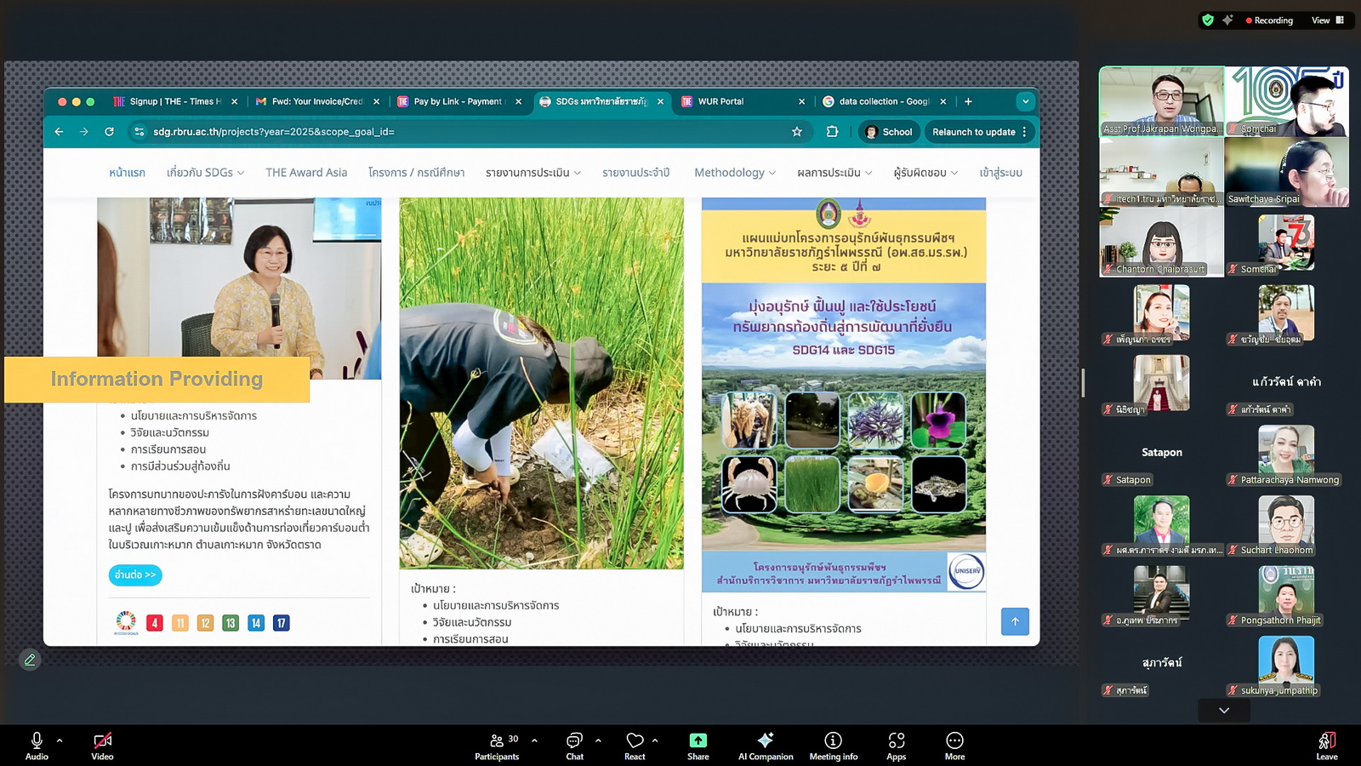Open THE Award Asia menu item
This screenshot has height=766, width=1361.
(x=306, y=173)
